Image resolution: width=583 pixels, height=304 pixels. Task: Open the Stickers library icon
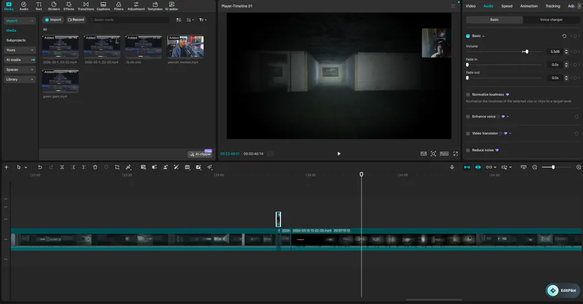click(53, 6)
